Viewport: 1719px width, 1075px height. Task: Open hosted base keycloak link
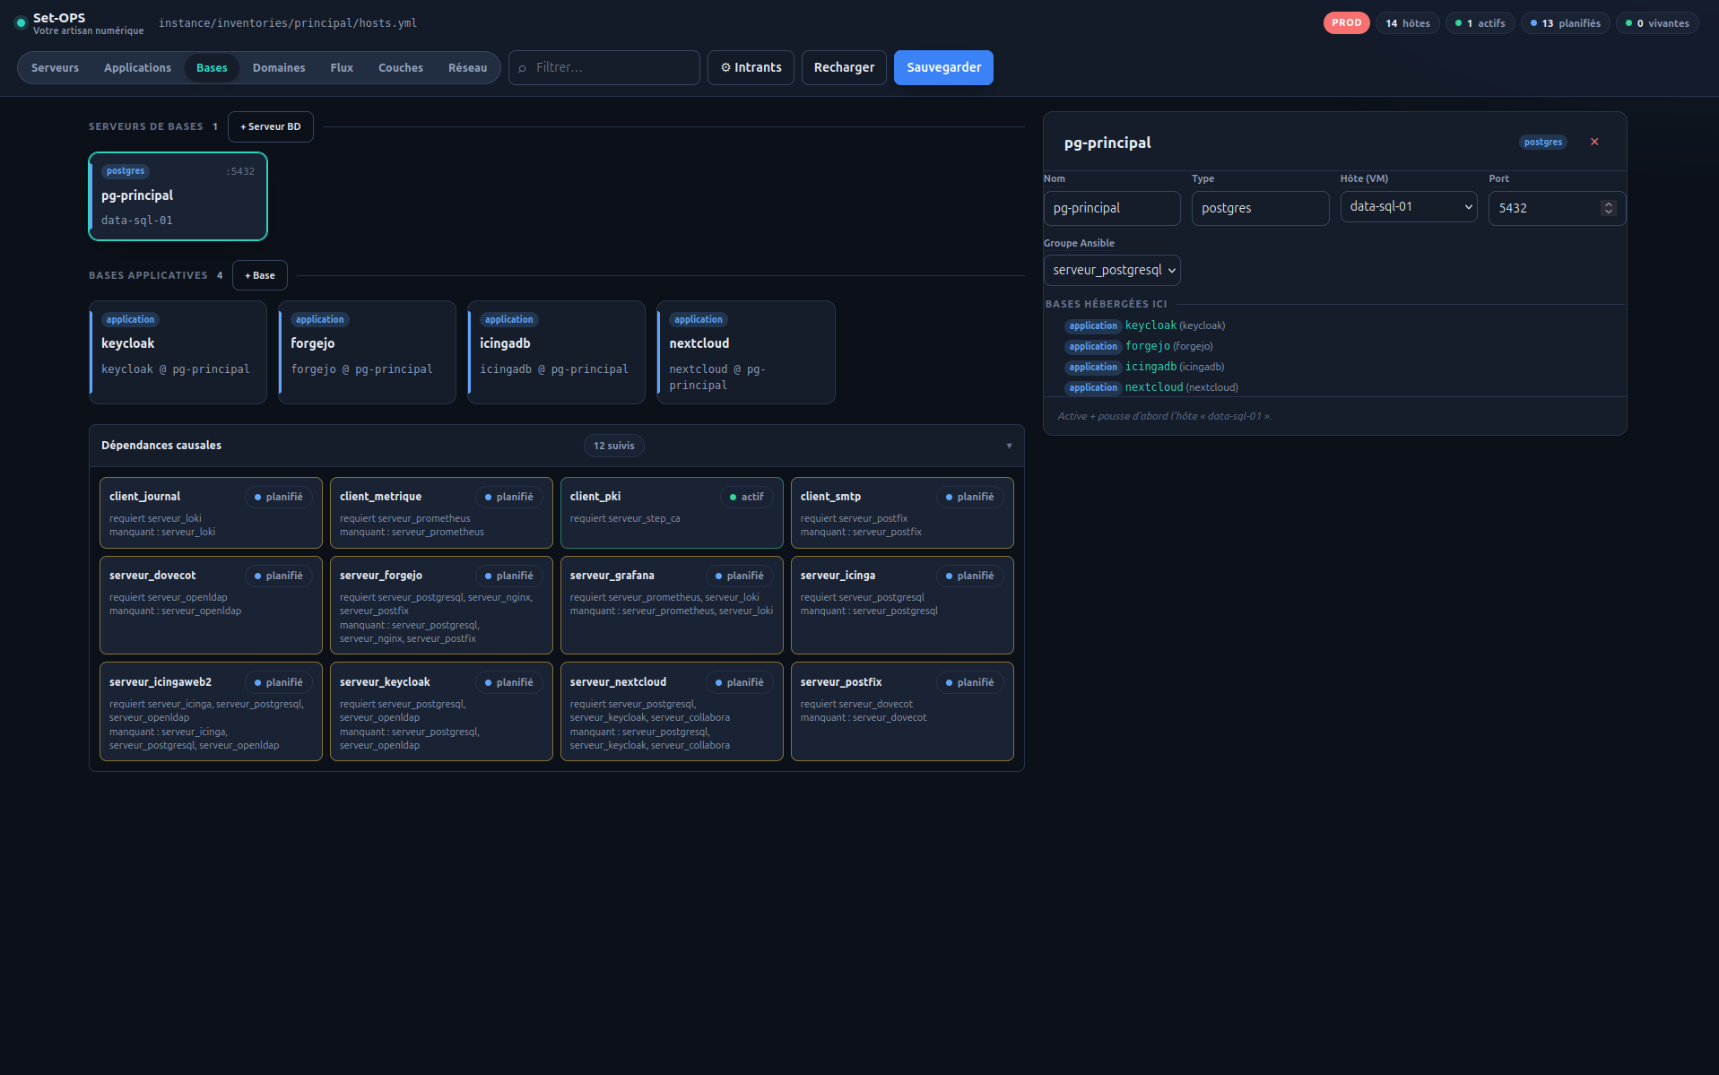(1150, 325)
